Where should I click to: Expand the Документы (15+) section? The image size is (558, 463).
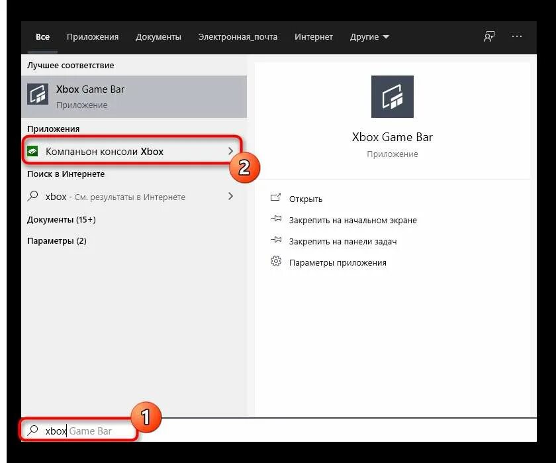pos(62,220)
